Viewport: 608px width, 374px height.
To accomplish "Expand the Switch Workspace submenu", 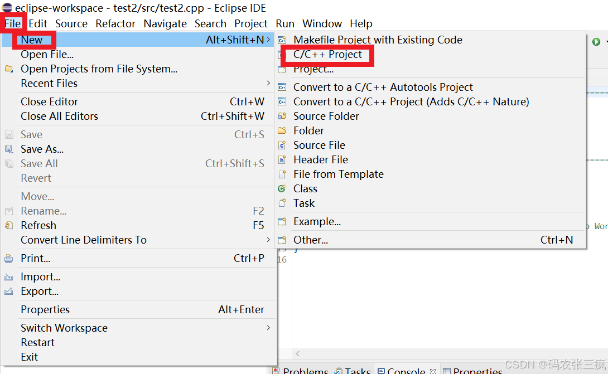I will [268, 328].
